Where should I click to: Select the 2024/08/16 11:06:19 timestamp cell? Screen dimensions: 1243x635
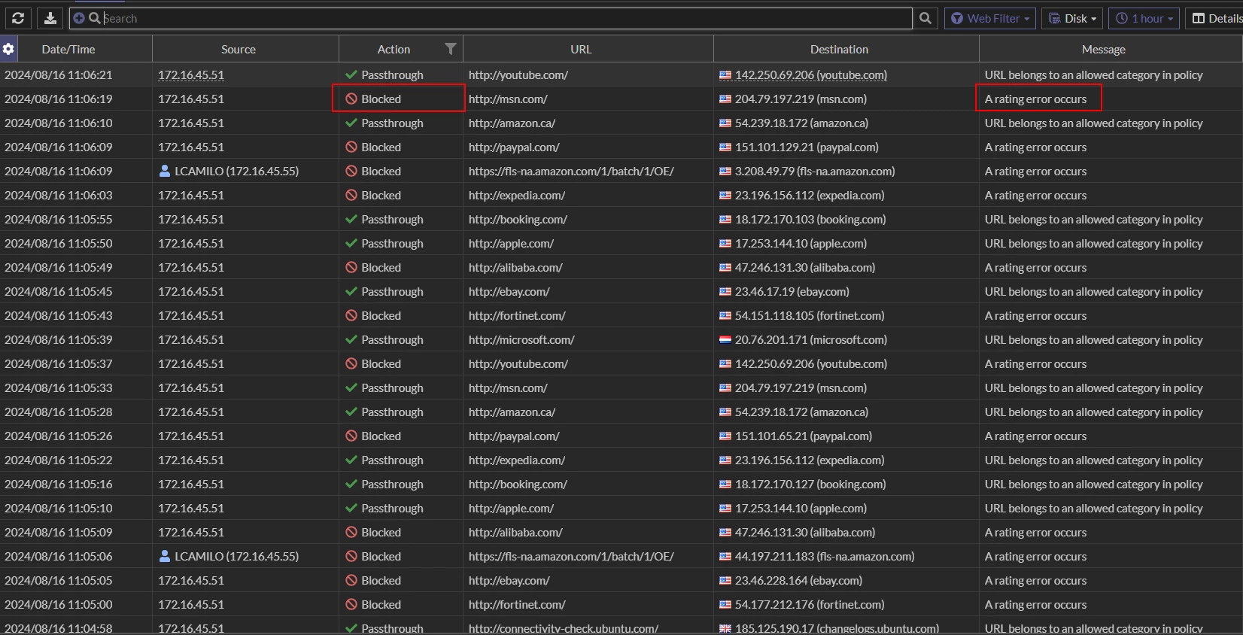point(59,99)
